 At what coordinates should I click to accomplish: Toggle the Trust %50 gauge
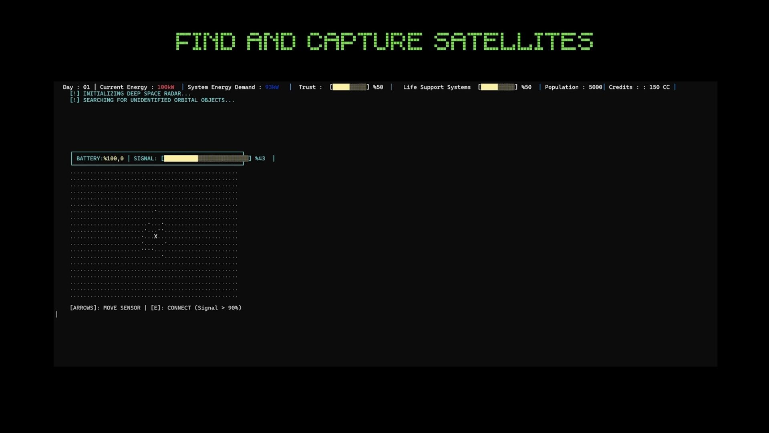coord(350,87)
